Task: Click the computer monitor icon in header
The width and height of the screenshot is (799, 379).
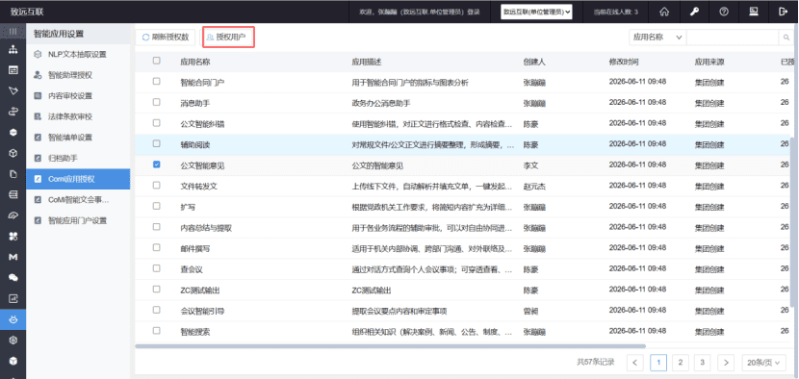Action: [754, 12]
